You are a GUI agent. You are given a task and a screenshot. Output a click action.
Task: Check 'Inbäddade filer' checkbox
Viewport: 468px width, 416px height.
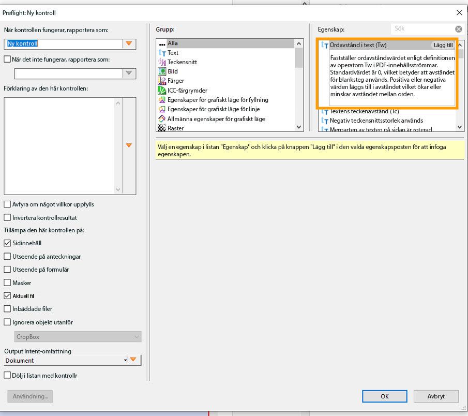7,309
